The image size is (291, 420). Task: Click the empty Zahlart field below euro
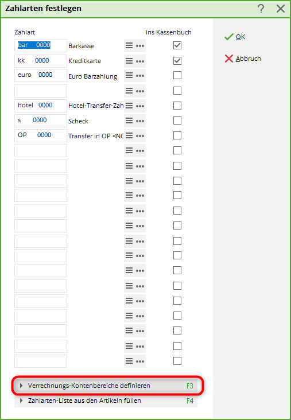pos(41,91)
